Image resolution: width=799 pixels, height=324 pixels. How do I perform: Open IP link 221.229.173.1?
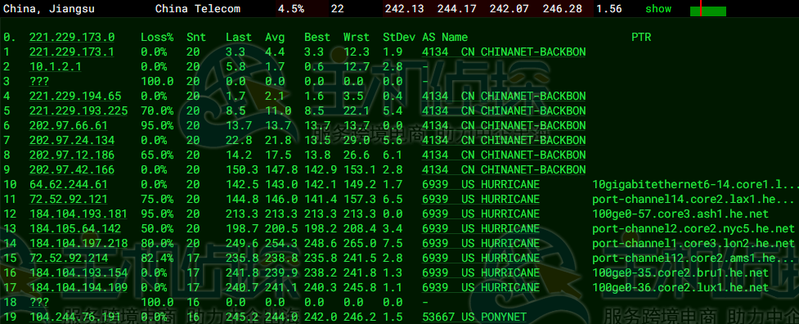pos(71,52)
